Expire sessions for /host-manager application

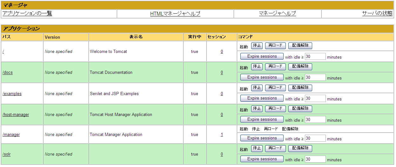[x=262, y=119]
